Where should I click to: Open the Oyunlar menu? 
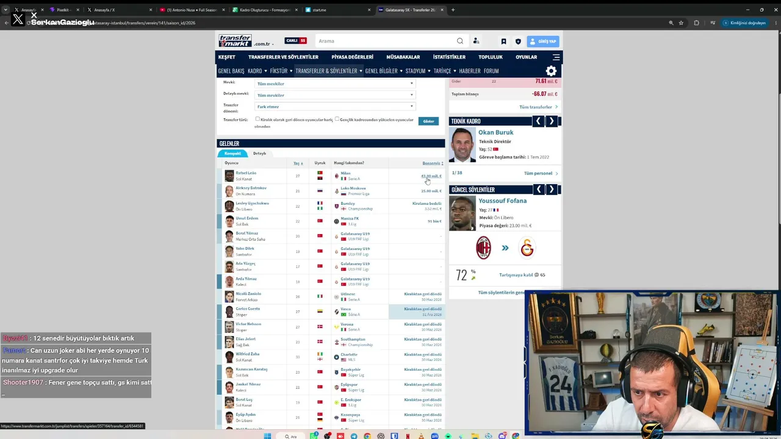527,57
